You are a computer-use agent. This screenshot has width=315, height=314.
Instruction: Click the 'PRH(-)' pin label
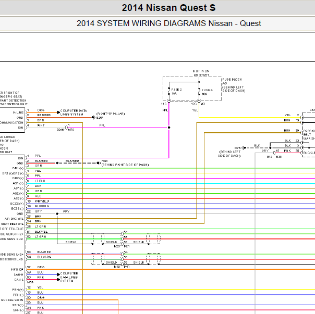[x=18, y=295]
